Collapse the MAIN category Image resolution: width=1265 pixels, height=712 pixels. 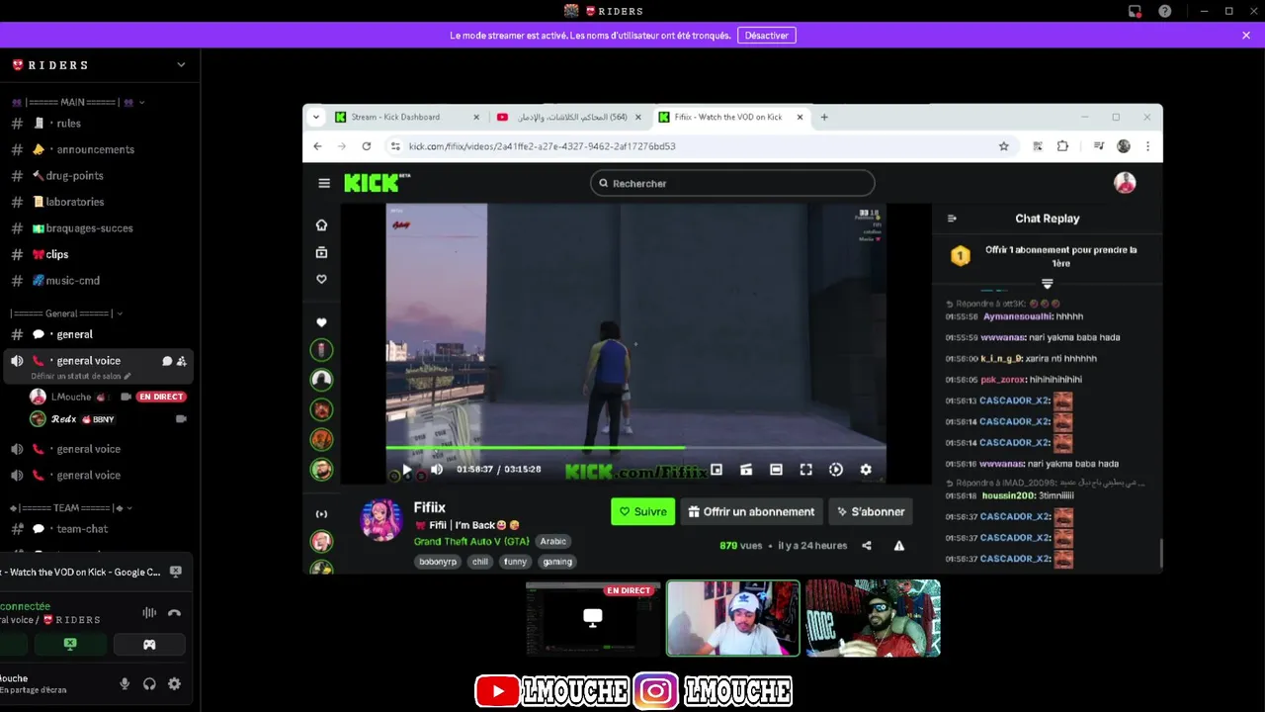[x=79, y=102]
